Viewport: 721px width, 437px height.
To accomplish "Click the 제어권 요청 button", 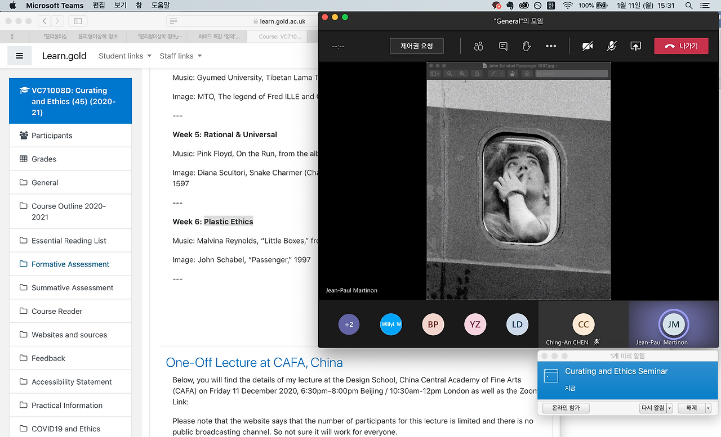I will pyautogui.click(x=417, y=46).
